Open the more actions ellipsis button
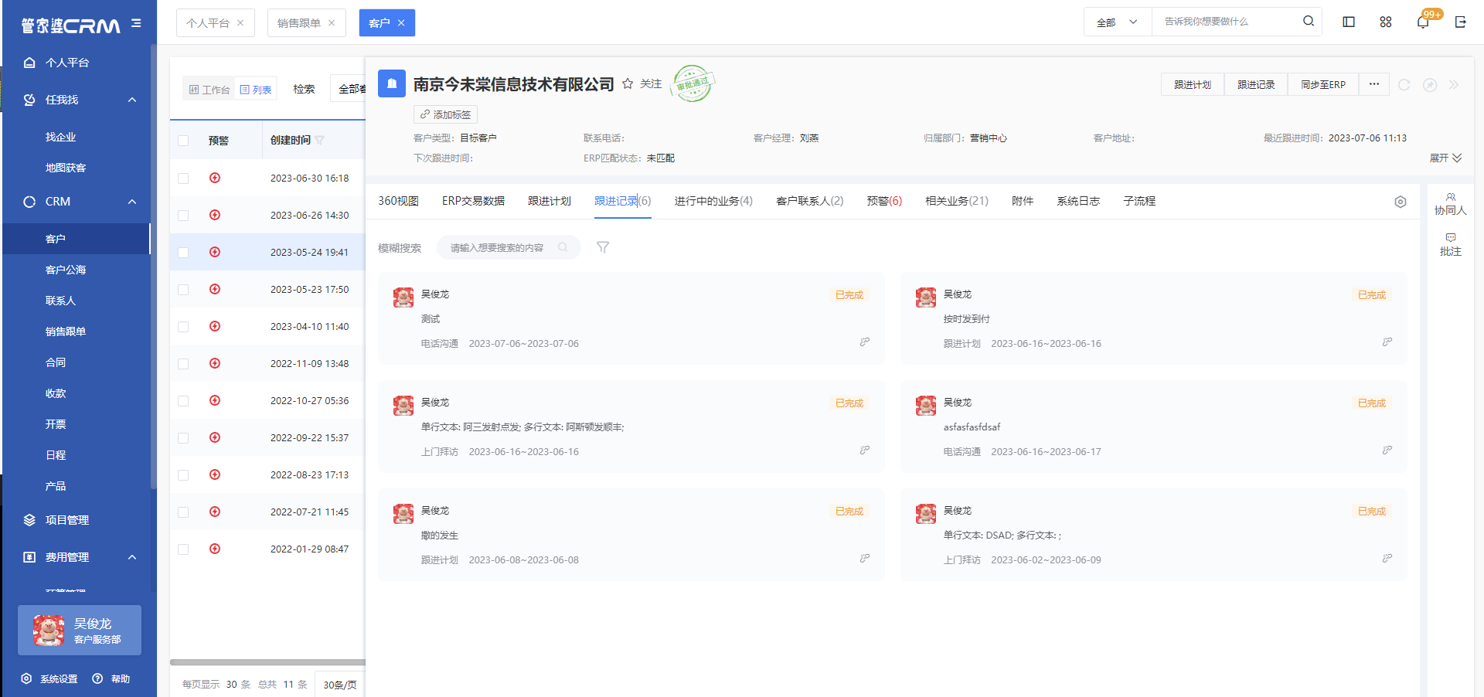Image resolution: width=1484 pixels, height=697 pixels. (x=1373, y=84)
